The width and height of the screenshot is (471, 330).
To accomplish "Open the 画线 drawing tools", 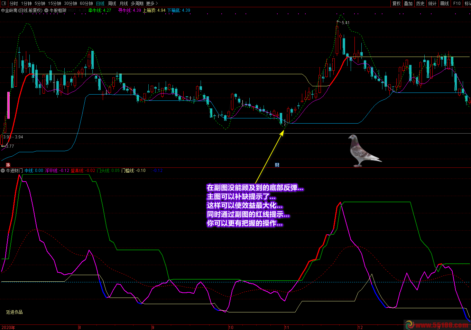I will 444,3.
